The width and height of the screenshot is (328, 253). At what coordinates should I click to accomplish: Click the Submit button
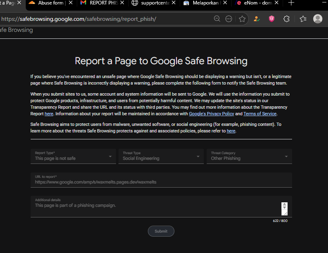click(161, 231)
